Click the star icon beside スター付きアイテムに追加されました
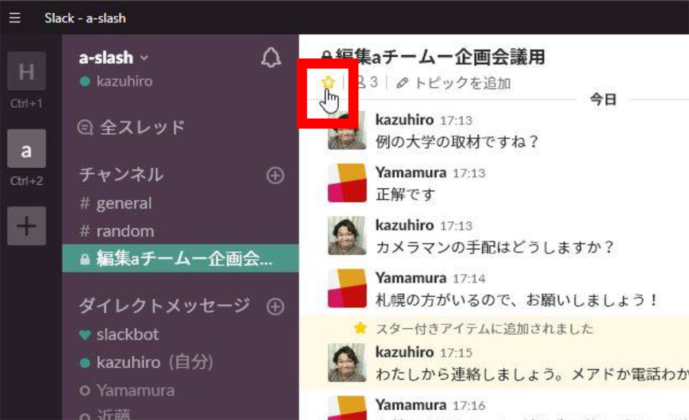The image size is (689, 420). (360, 328)
